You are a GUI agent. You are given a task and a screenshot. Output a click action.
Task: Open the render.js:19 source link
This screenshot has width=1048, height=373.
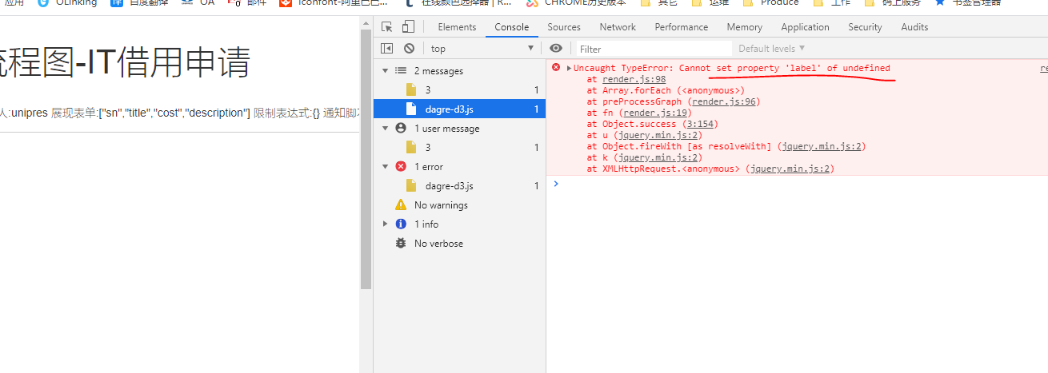pyautogui.click(x=654, y=113)
